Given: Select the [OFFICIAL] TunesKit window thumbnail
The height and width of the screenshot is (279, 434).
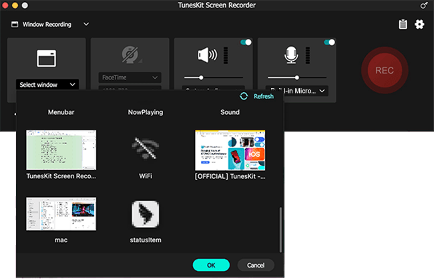Looking at the screenshot, I should (x=230, y=150).
